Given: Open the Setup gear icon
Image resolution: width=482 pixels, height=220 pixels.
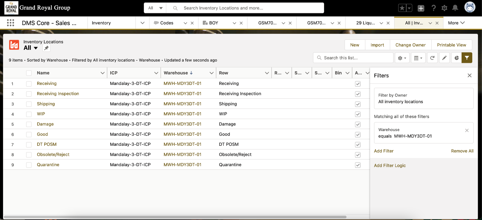Looking at the screenshot, I should tap(444, 8).
